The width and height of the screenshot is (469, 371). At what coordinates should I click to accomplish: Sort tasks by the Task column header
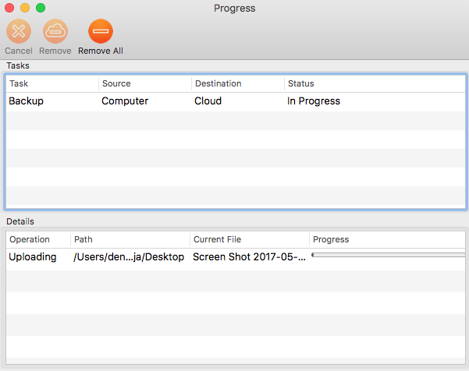pos(52,83)
